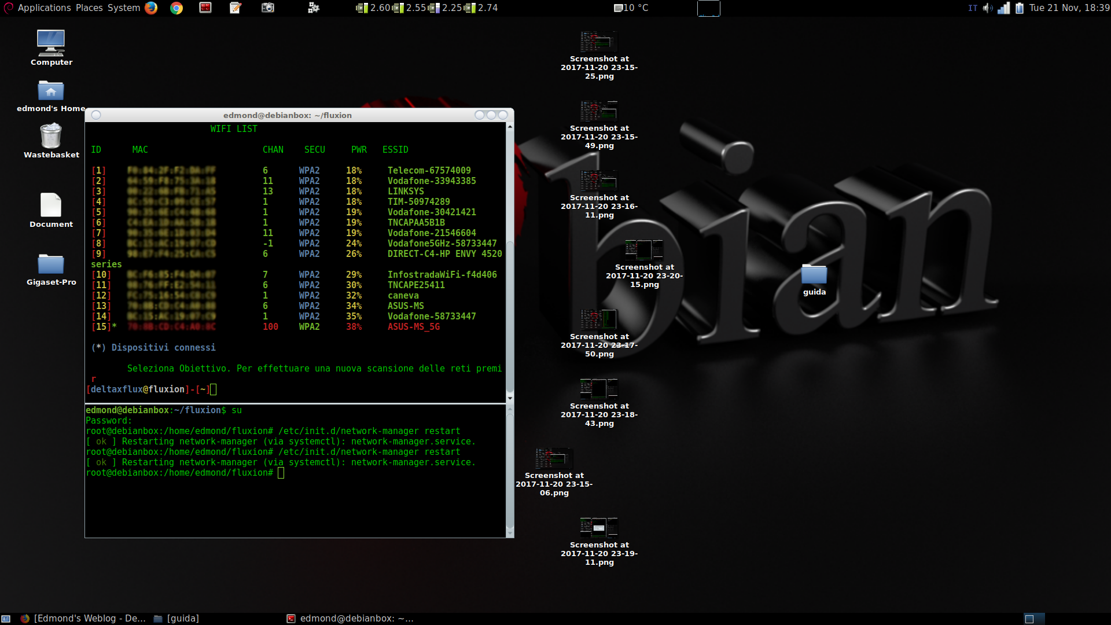
Task: Click the screenshot camera launcher
Action: point(267,8)
